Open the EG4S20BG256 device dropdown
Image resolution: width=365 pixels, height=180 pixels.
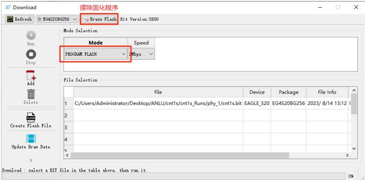pos(57,19)
